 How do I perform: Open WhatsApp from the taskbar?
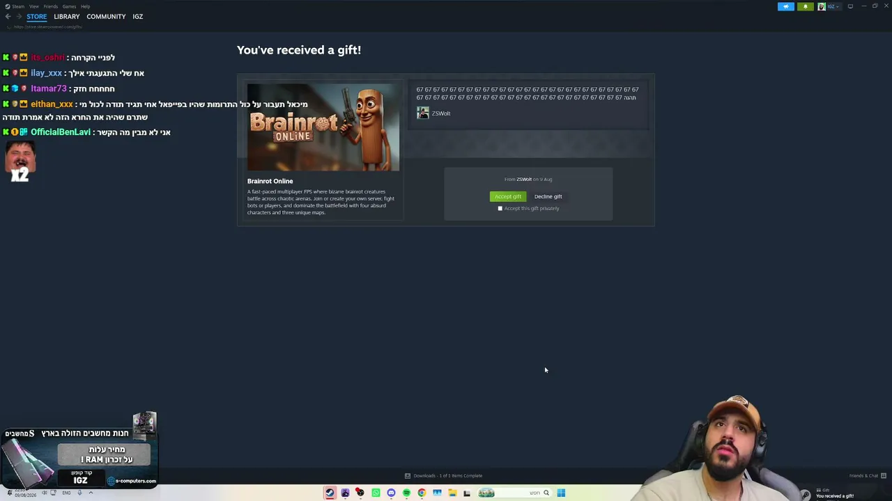(376, 493)
